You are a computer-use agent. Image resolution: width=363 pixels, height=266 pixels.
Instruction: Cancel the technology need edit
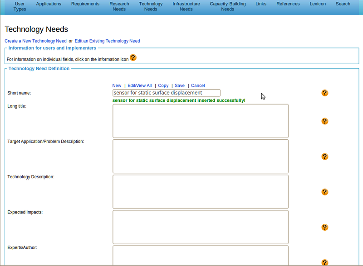coord(198,85)
